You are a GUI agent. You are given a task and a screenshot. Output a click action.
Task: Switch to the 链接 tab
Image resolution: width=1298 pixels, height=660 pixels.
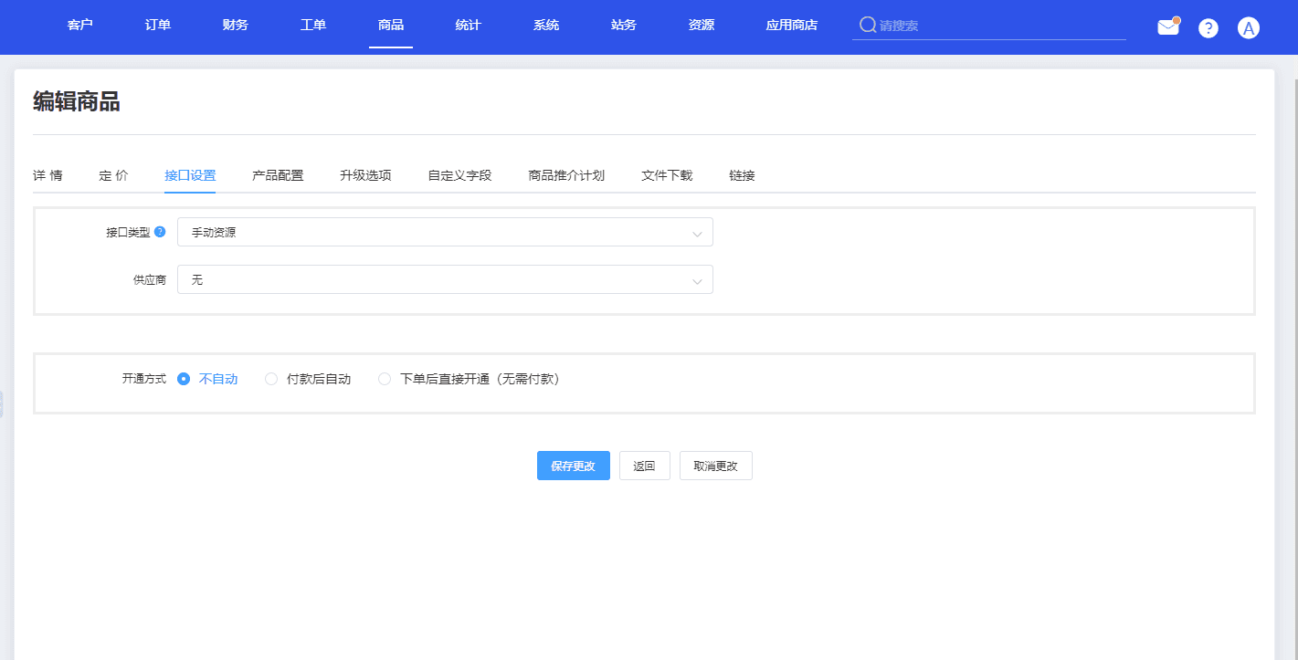742,175
